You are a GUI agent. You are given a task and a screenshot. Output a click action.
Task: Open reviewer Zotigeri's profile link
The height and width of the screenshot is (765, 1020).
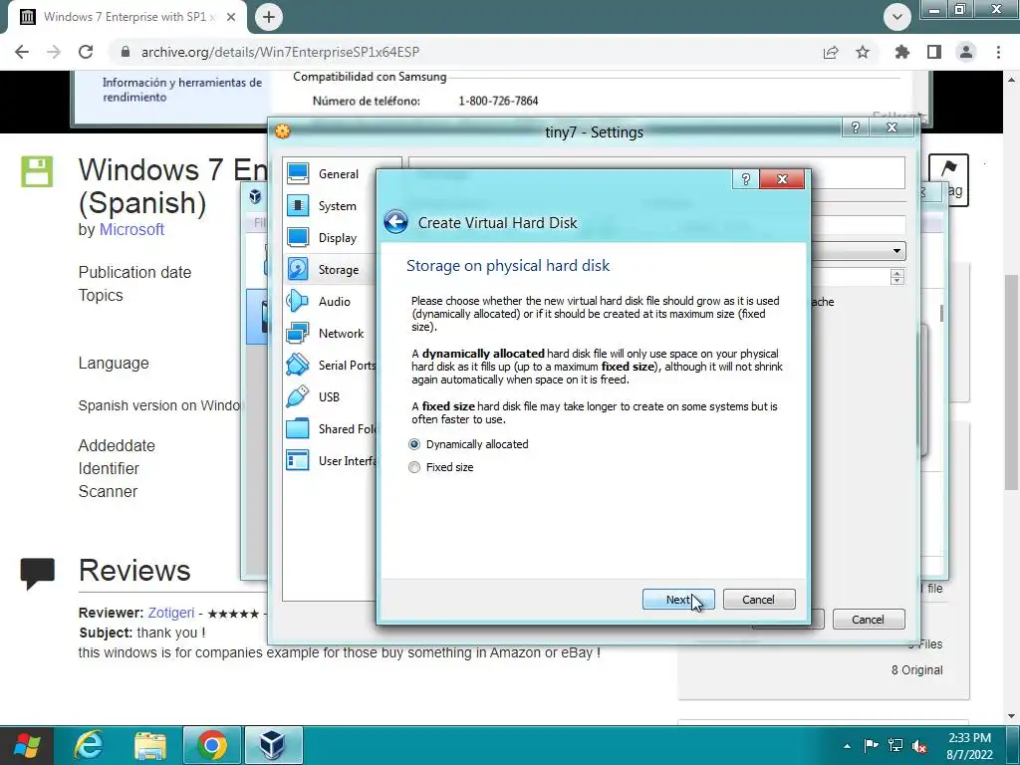click(171, 613)
